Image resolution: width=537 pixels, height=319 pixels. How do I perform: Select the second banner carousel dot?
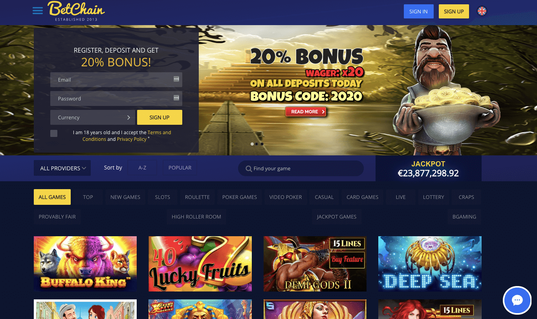point(257,144)
